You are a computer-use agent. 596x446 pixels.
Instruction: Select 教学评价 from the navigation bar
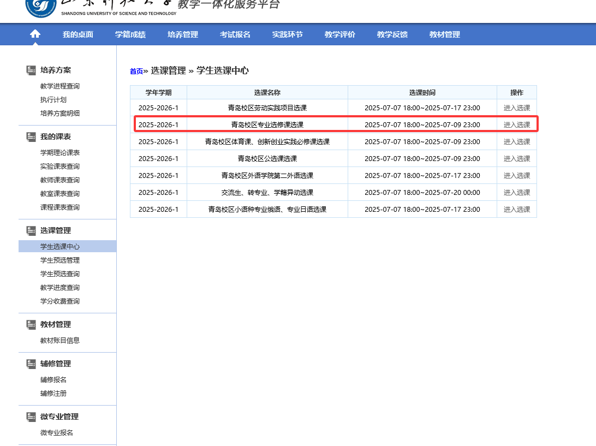tap(339, 34)
